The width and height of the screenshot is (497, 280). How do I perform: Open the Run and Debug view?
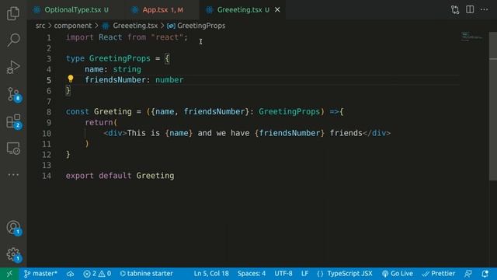point(13,67)
